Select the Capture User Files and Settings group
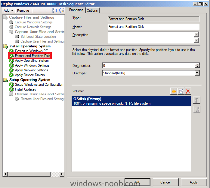 (40, 32)
